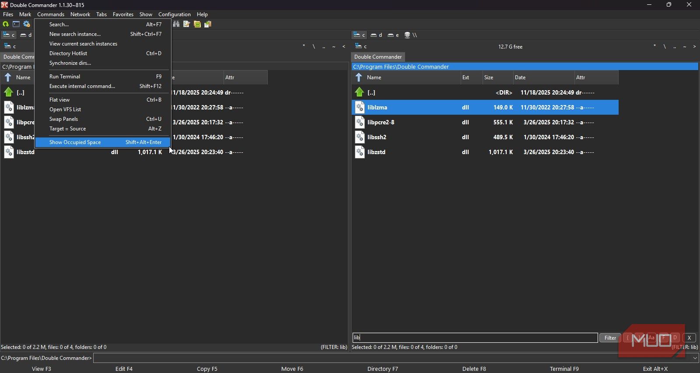700x373 pixels.
Task: Click the 'View F3' function button
Action: point(42,369)
